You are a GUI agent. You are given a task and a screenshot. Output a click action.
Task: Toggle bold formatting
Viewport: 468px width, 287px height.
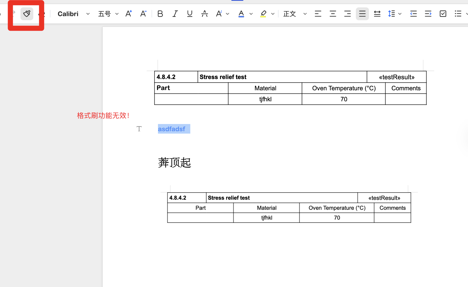pyautogui.click(x=160, y=14)
